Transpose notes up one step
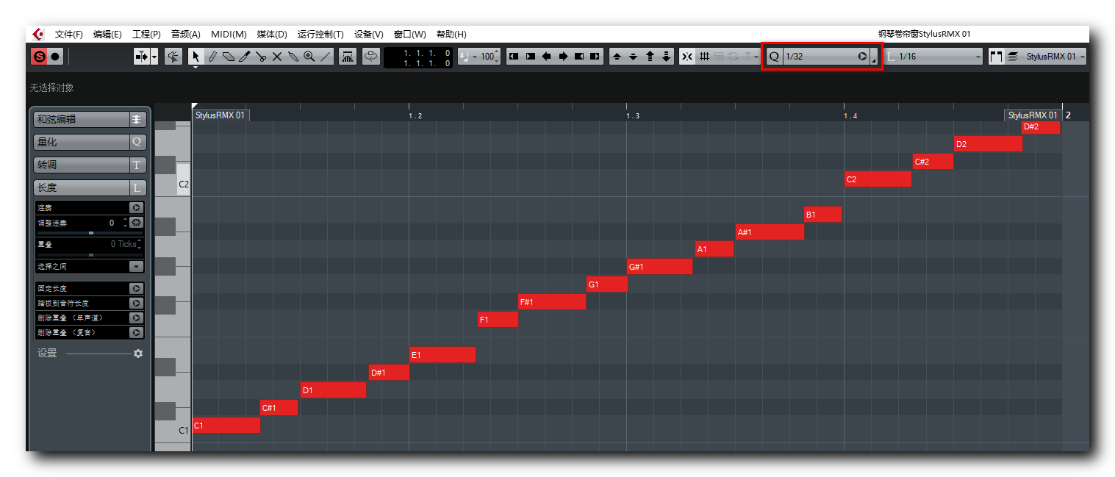 click(617, 56)
